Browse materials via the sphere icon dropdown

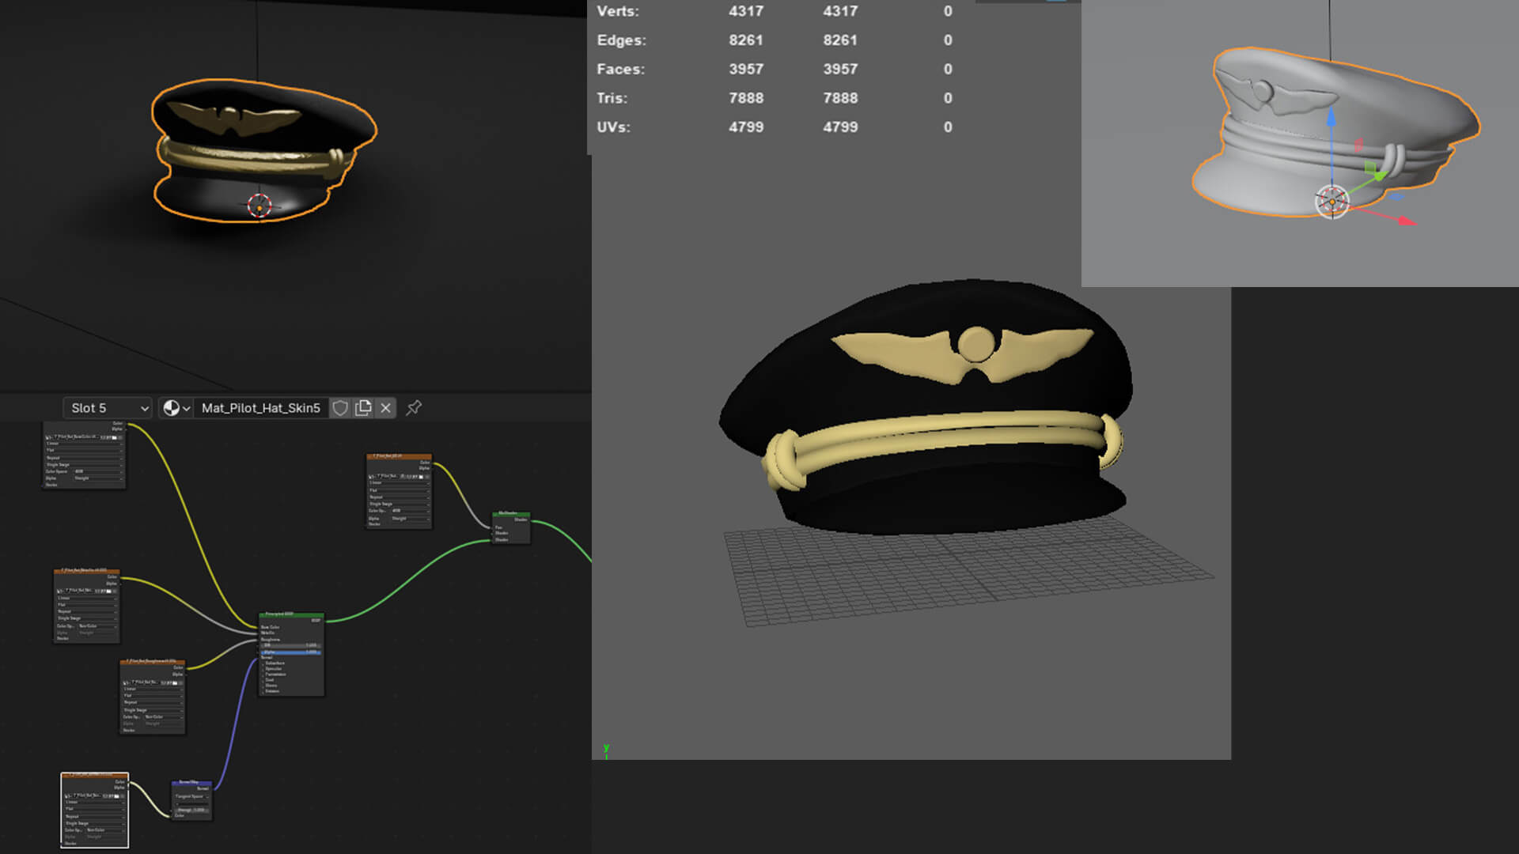coord(176,408)
